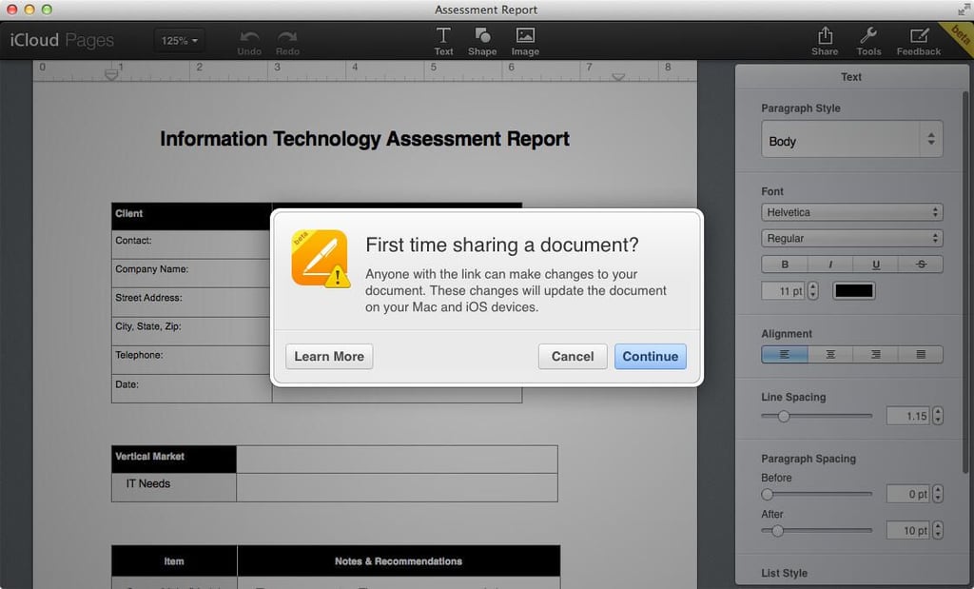Image resolution: width=974 pixels, height=589 pixels.
Task: Open the Share icon in toolbar
Action: click(x=825, y=35)
